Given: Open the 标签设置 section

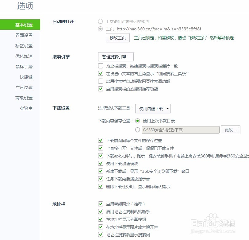Looking at the screenshot, I should (24, 46).
